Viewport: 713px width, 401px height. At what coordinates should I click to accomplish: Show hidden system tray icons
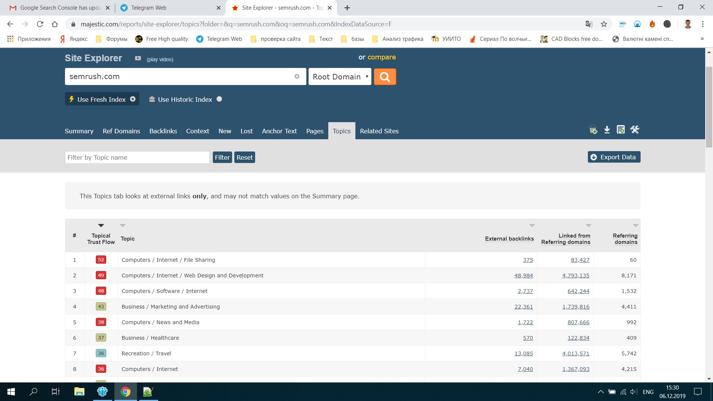(x=600, y=392)
